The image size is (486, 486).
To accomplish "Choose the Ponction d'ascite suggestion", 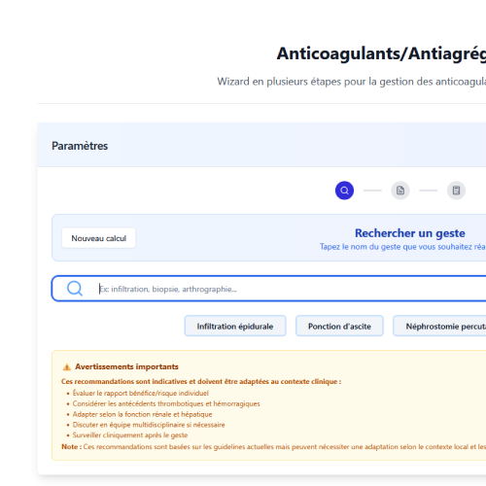I will click(339, 326).
